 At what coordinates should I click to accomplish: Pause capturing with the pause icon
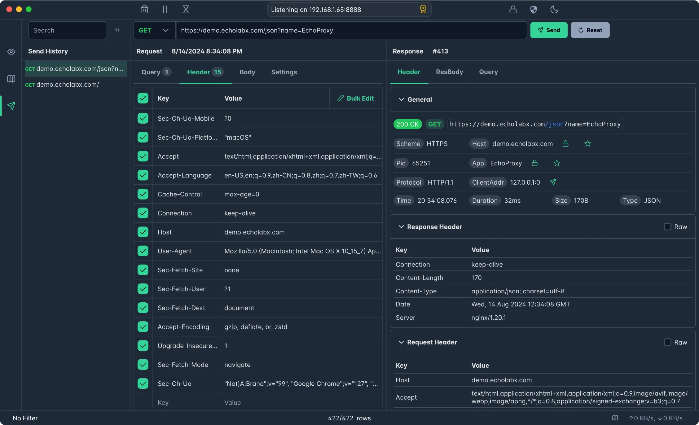[165, 9]
